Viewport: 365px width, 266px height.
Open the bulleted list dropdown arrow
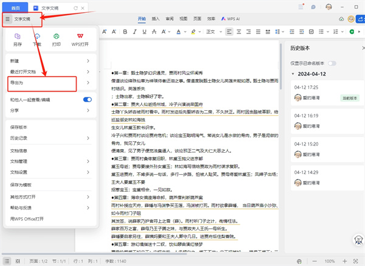coord(328,32)
